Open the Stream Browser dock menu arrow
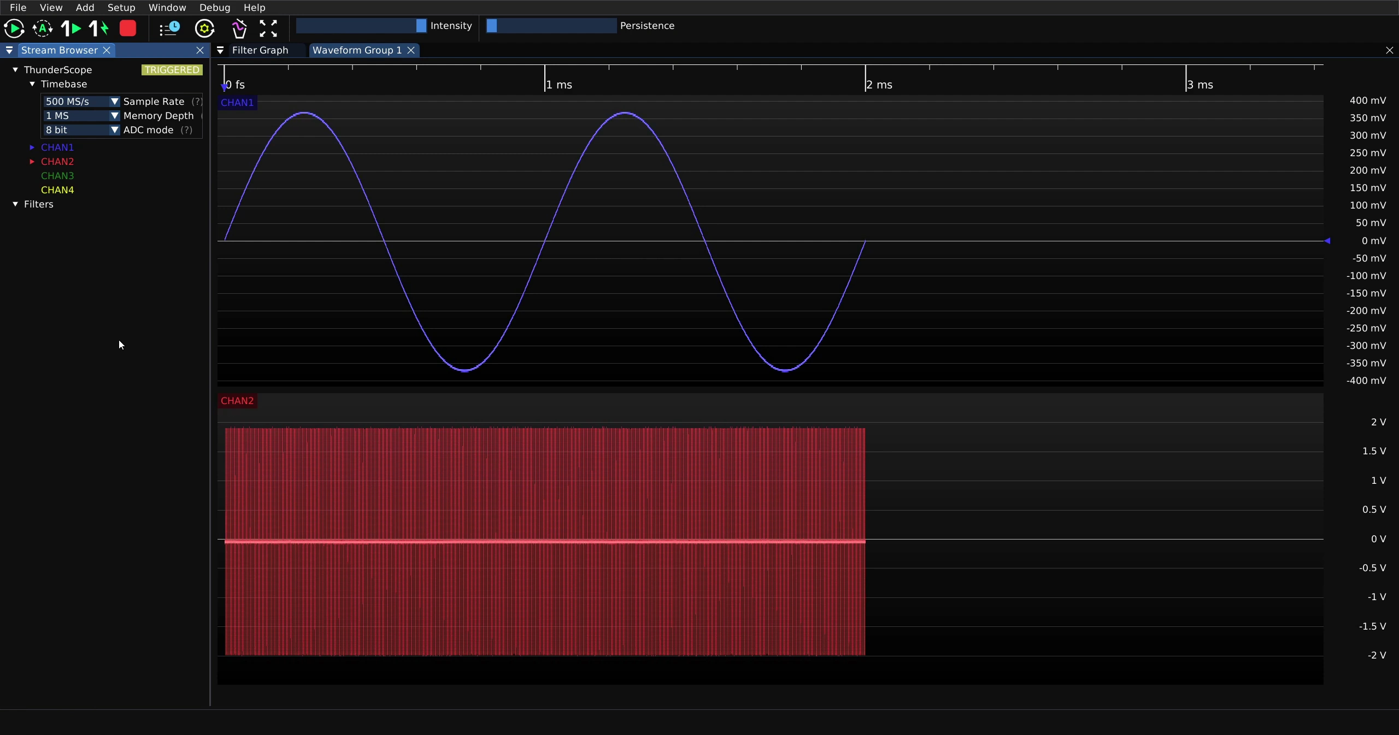Image resolution: width=1399 pixels, height=735 pixels. (9, 50)
